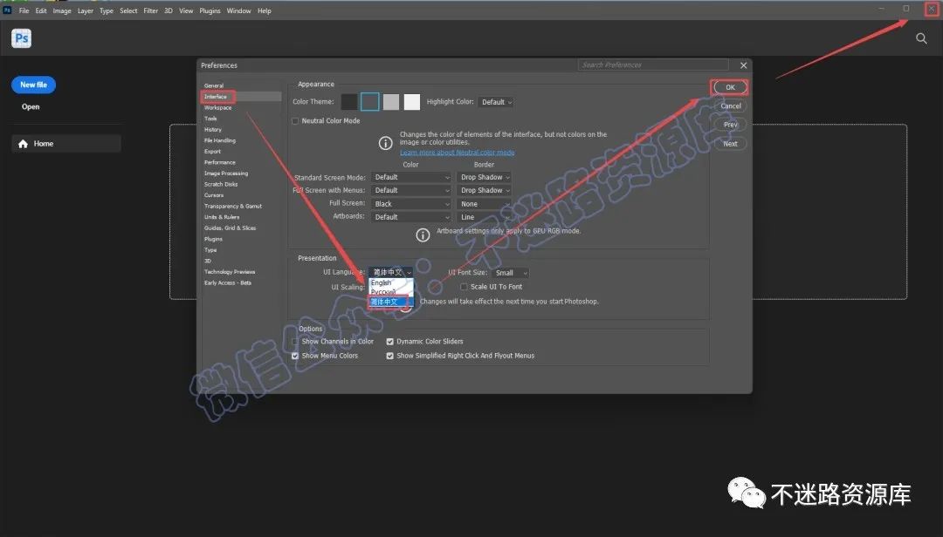Select the dark gray color theme swatch
Viewport: 943px width, 537px height.
370,102
